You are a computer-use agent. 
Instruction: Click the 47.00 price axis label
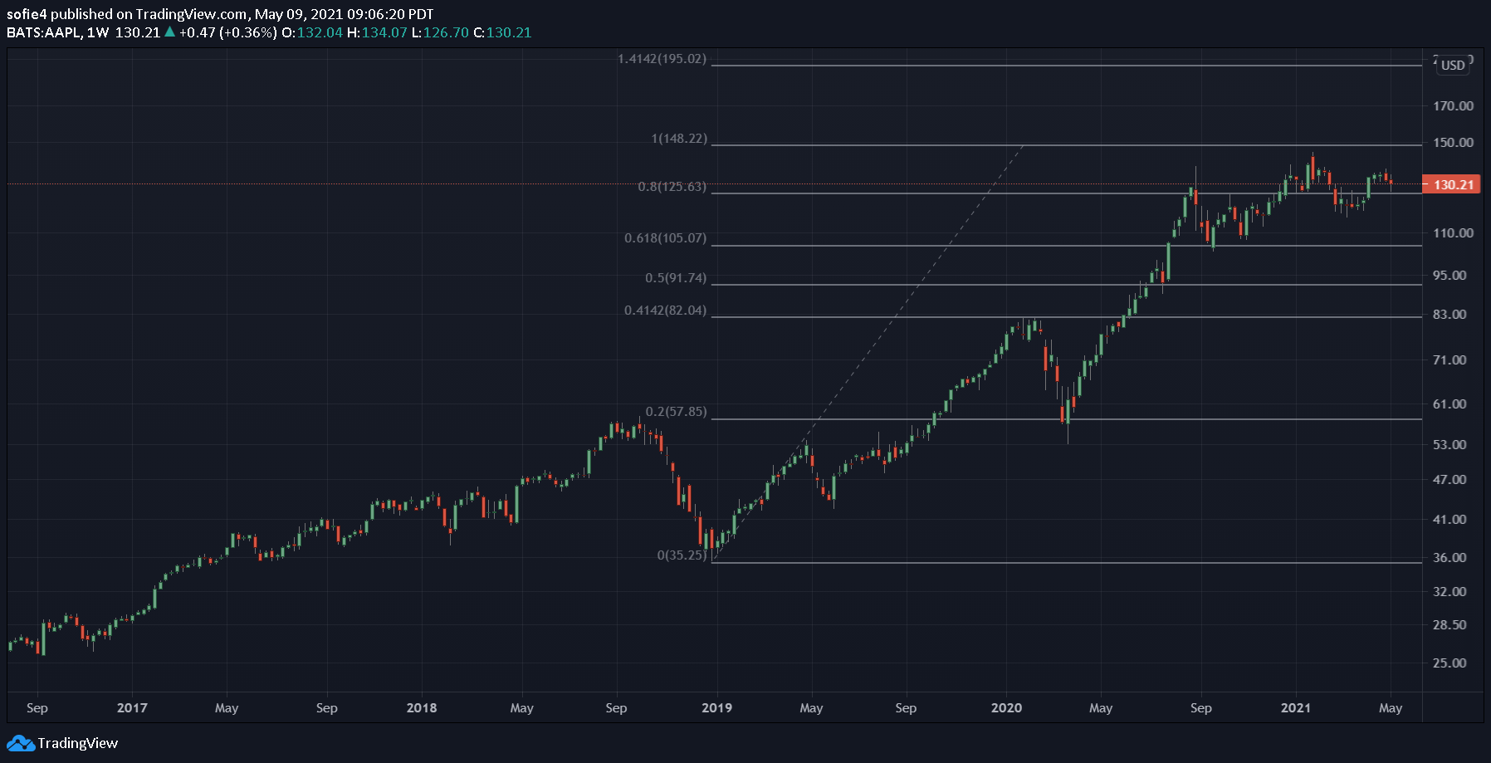[x=1449, y=480]
